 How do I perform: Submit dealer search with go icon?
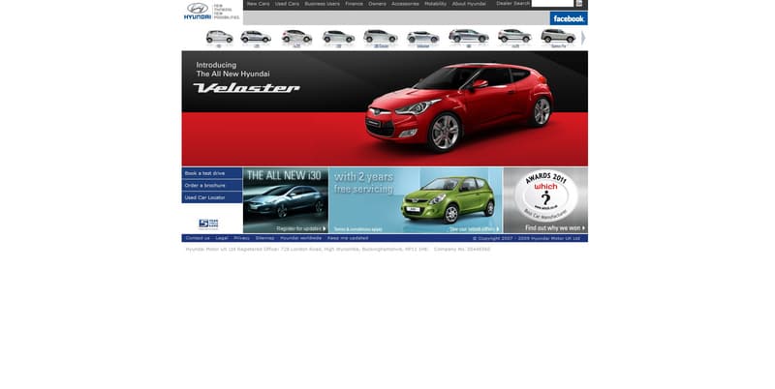point(578,4)
